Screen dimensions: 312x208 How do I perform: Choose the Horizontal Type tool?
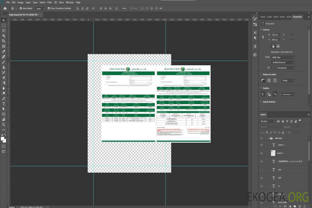pos(4,104)
